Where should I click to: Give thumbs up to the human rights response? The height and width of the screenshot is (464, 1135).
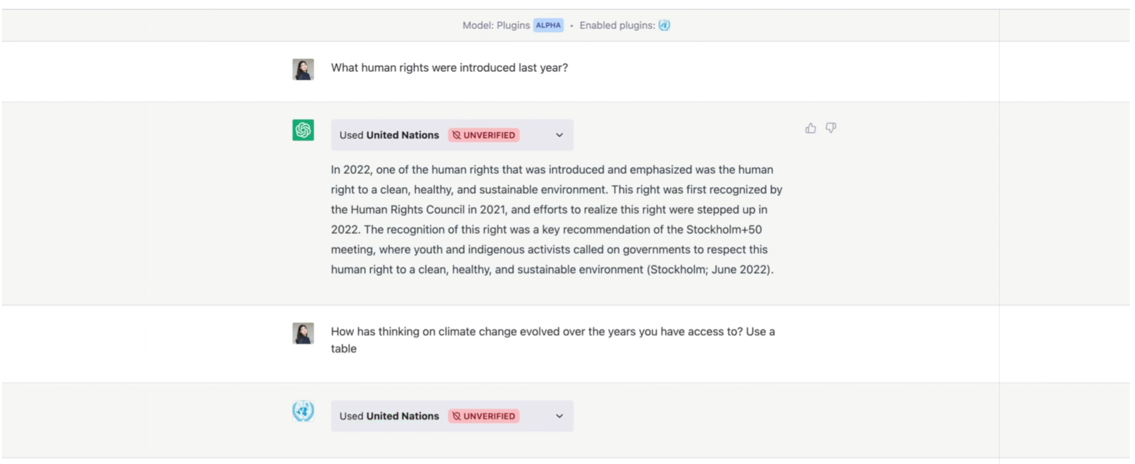pos(810,128)
